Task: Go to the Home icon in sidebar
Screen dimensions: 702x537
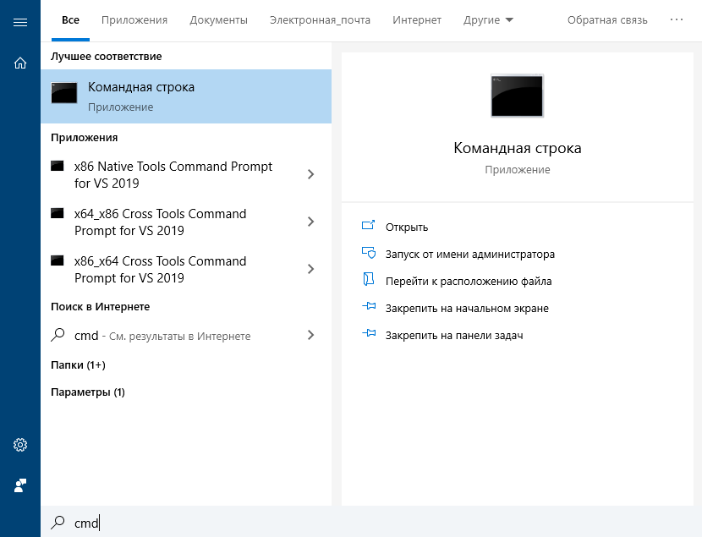Action: 20,63
